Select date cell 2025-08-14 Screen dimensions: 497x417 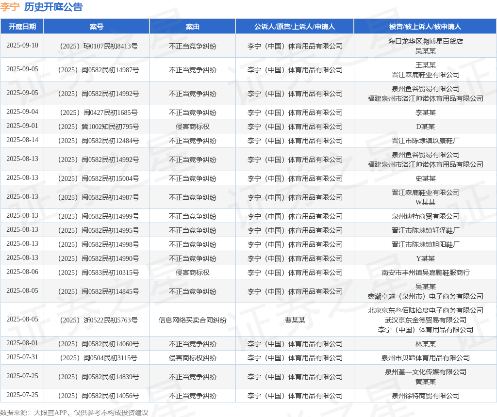(x=22, y=140)
